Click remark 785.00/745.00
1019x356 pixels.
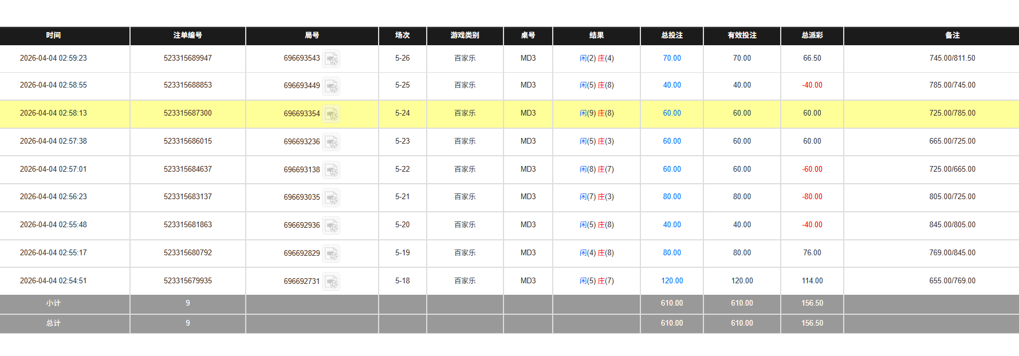[953, 85]
